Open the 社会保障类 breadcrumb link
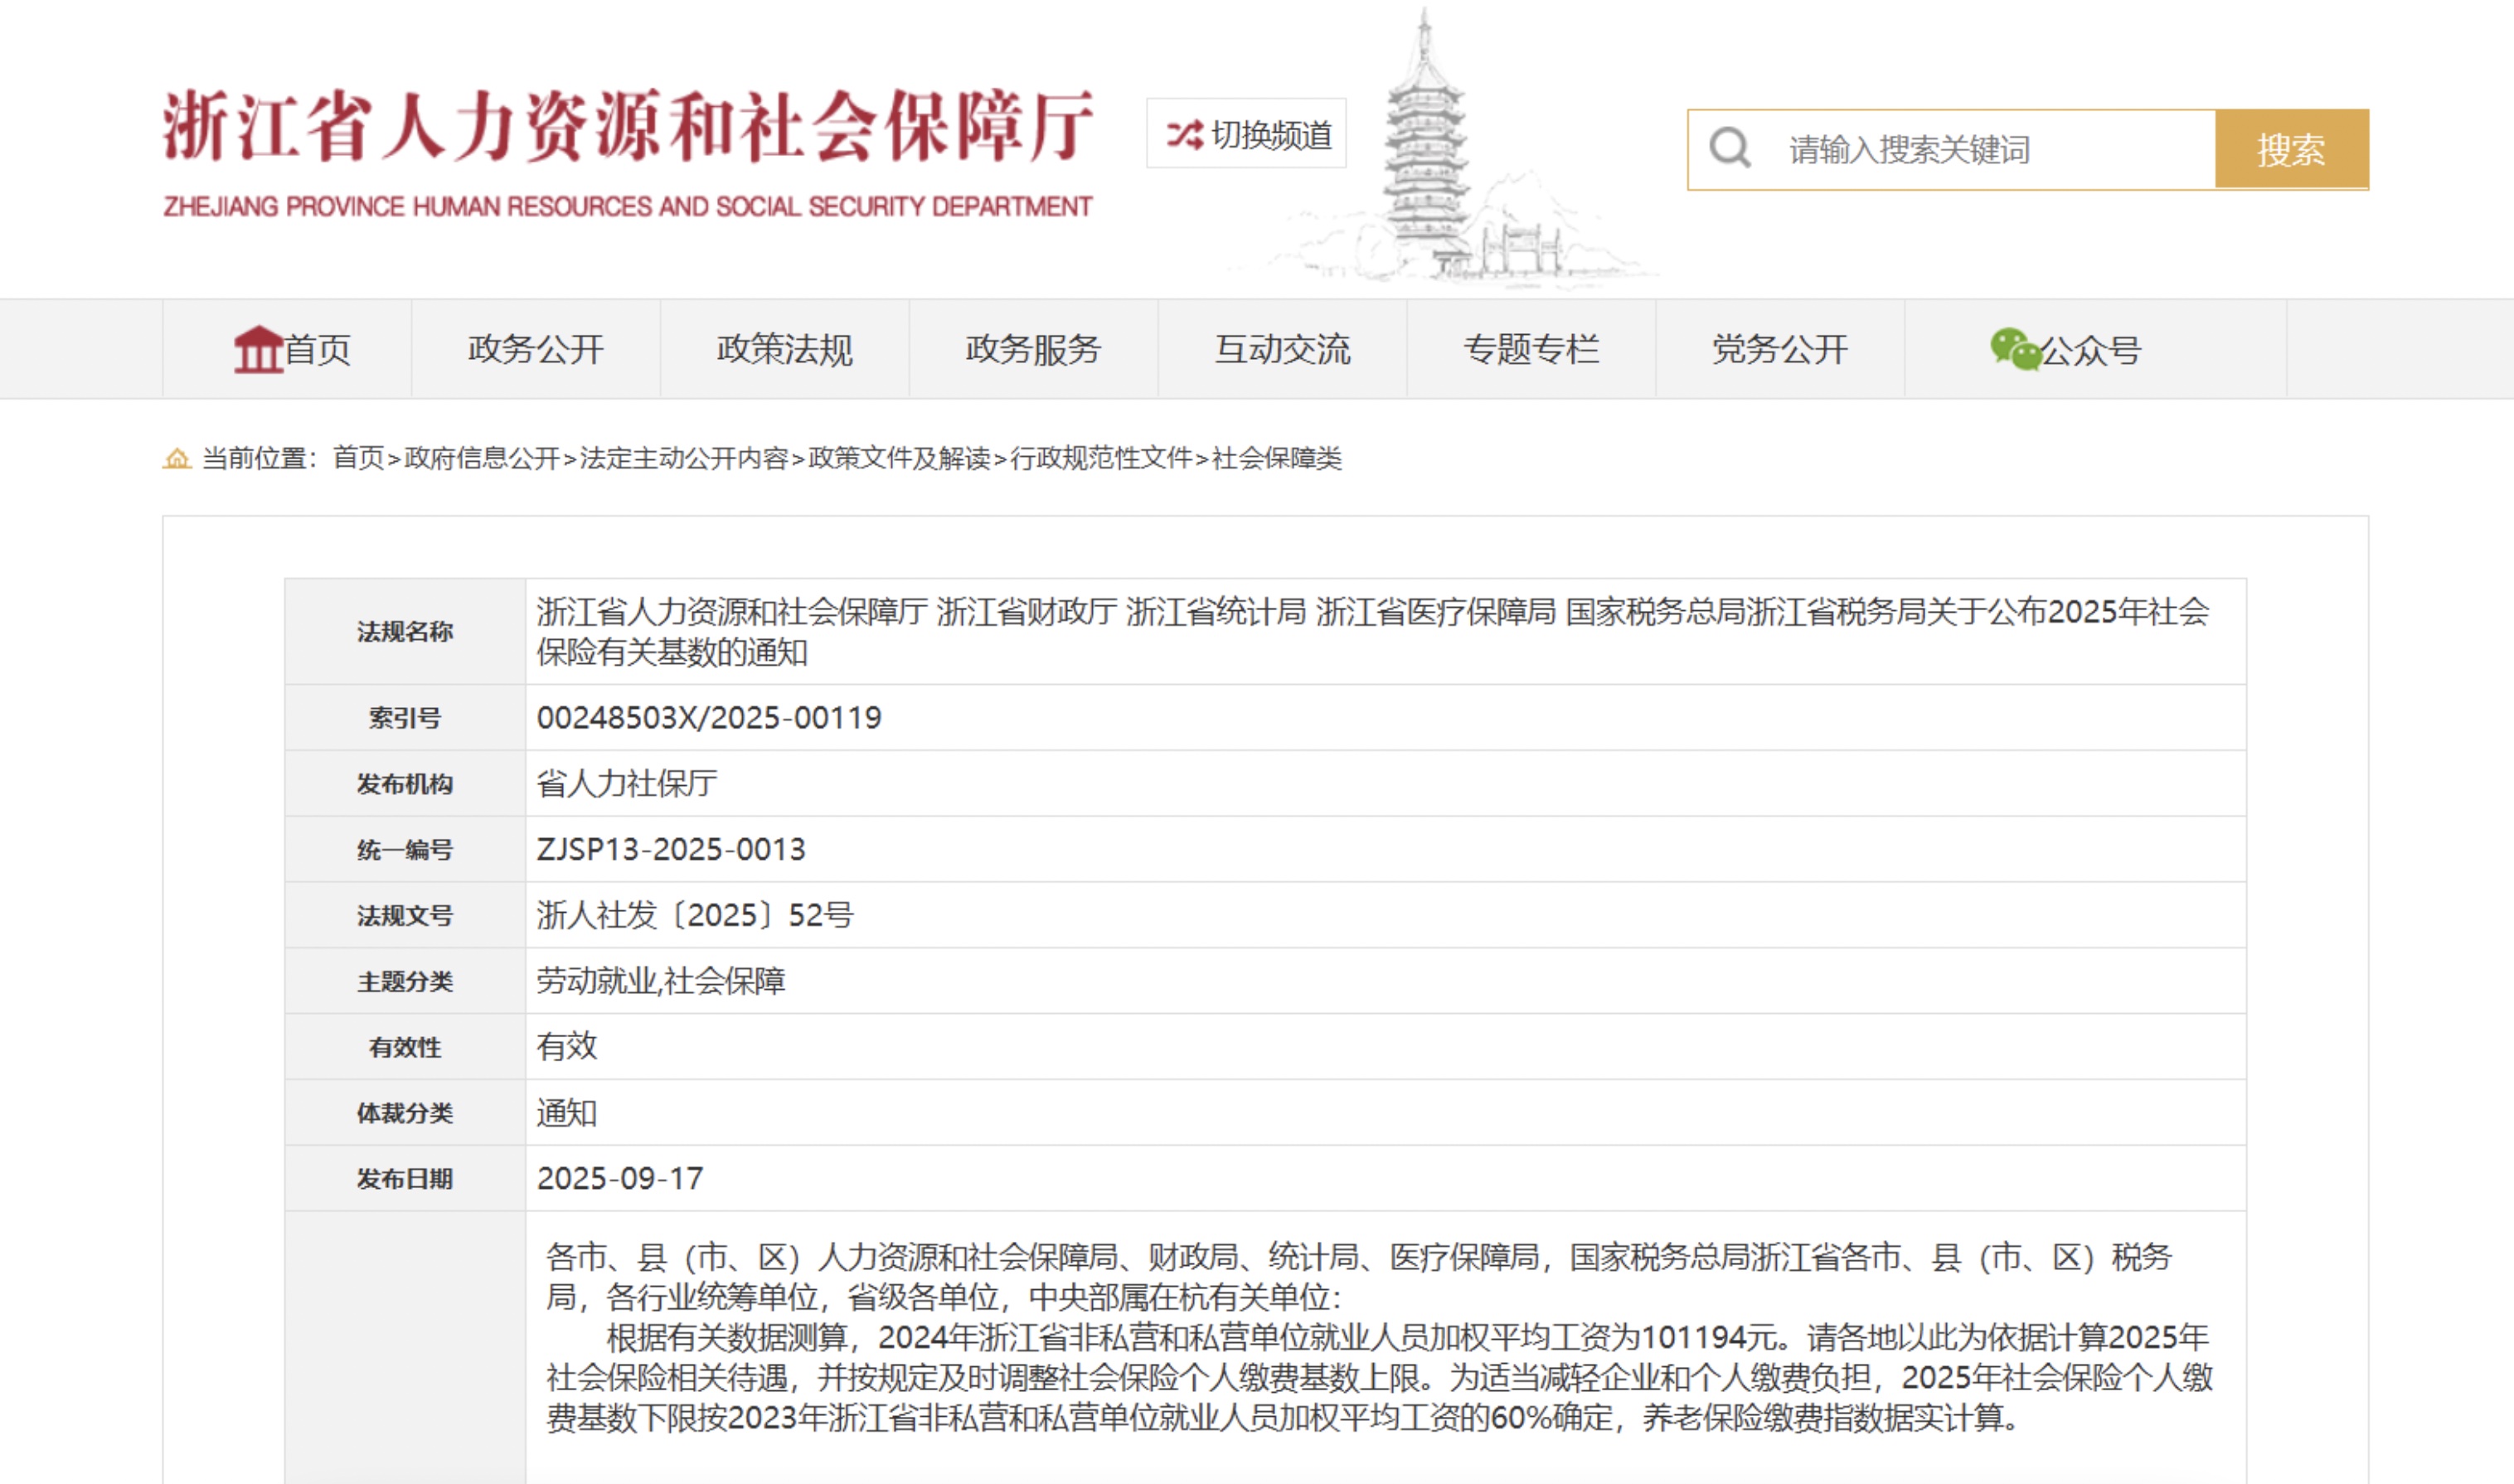Viewport: 2514px width, 1484px height. pos(1276,458)
